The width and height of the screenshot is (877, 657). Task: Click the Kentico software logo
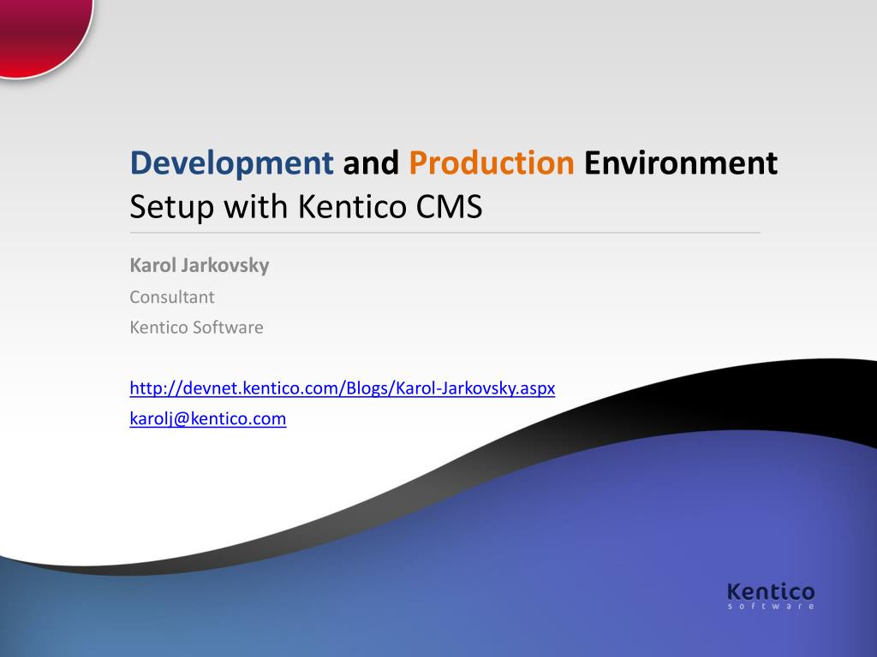[771, 595]
